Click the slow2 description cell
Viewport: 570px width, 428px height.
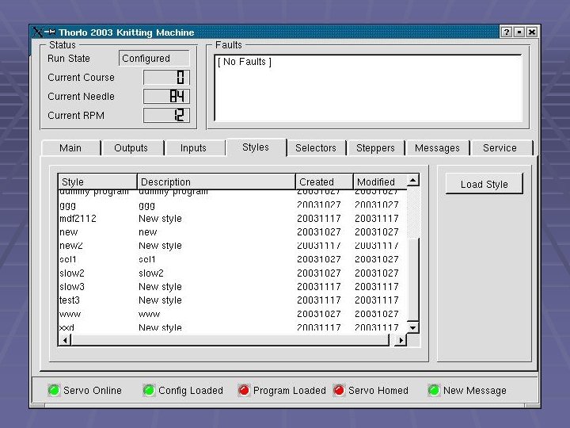[x=151, y=273]
